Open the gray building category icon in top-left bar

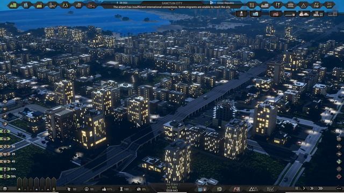(78, 5)
